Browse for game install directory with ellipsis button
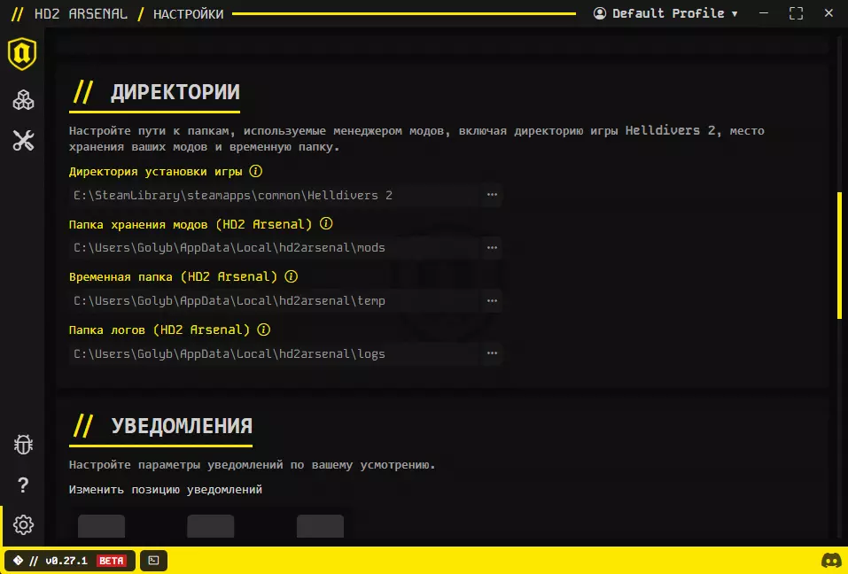Image resolution: width=848 pixels, height=574 pixels. point(492,195)
